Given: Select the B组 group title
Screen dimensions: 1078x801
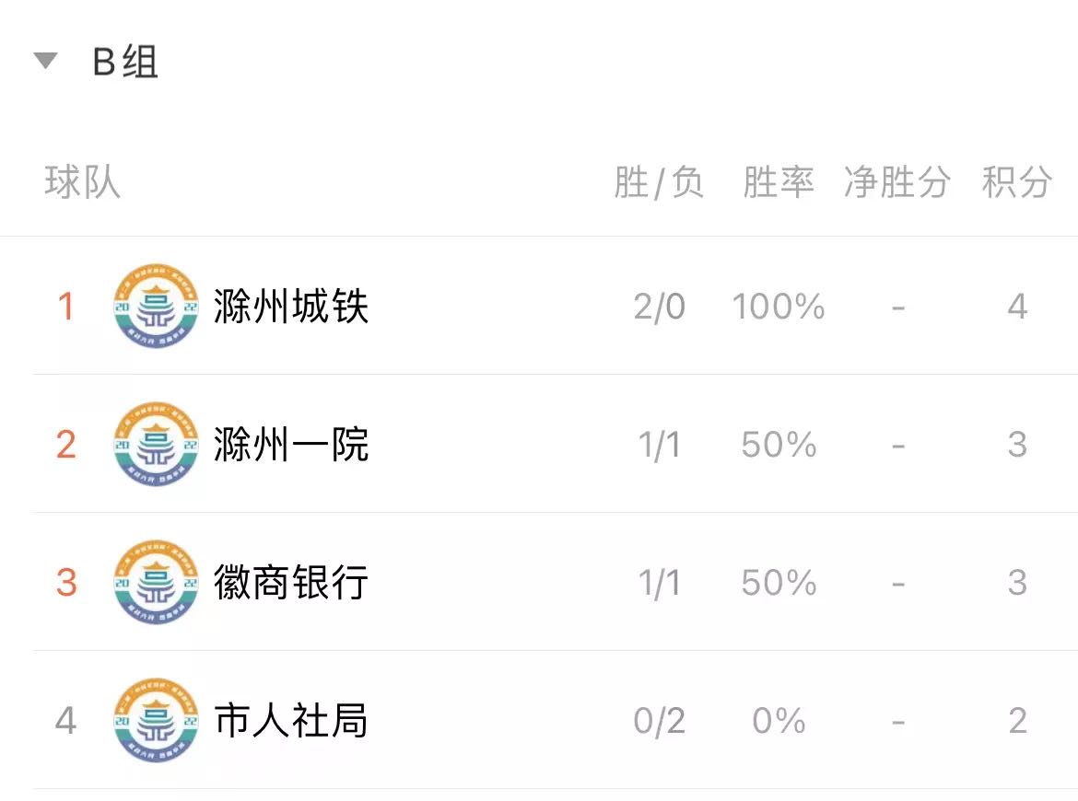Looking at the screenshot, I should coord(125,62).
